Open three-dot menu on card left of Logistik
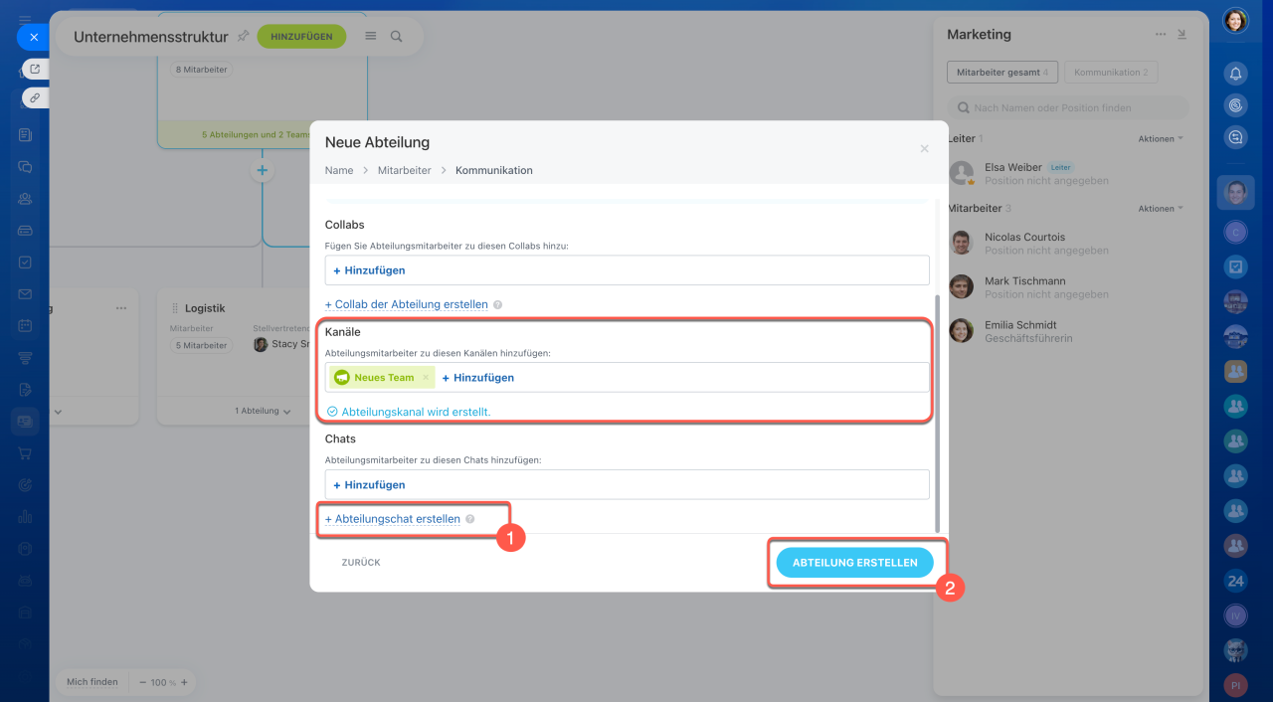 (121, 308)
